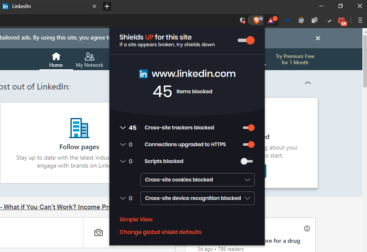The image size is (367, 252).
Task: Click the Follow pages heading
Action: click(79, 147)
